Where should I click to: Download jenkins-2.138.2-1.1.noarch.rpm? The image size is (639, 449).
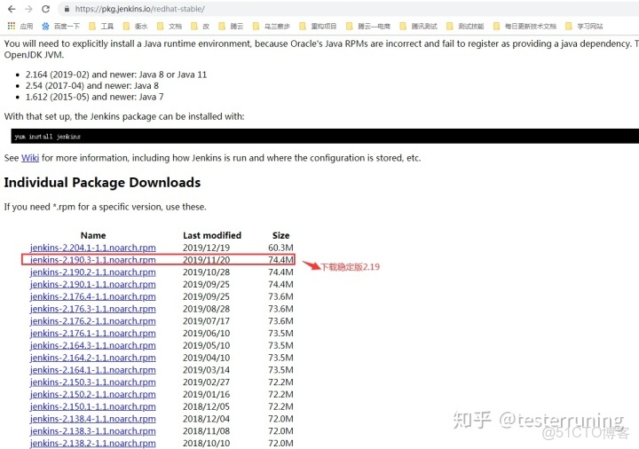[x=93, y=444]
